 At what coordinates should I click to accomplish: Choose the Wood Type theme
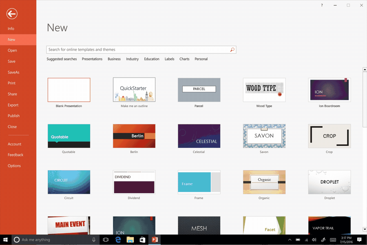point(264,90)
